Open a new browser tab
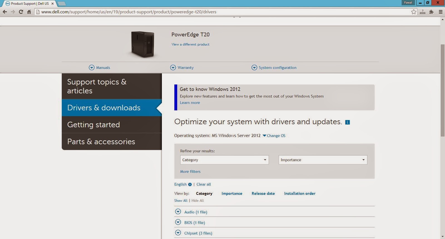Viewport: 445px width, 239px height. 61,4
